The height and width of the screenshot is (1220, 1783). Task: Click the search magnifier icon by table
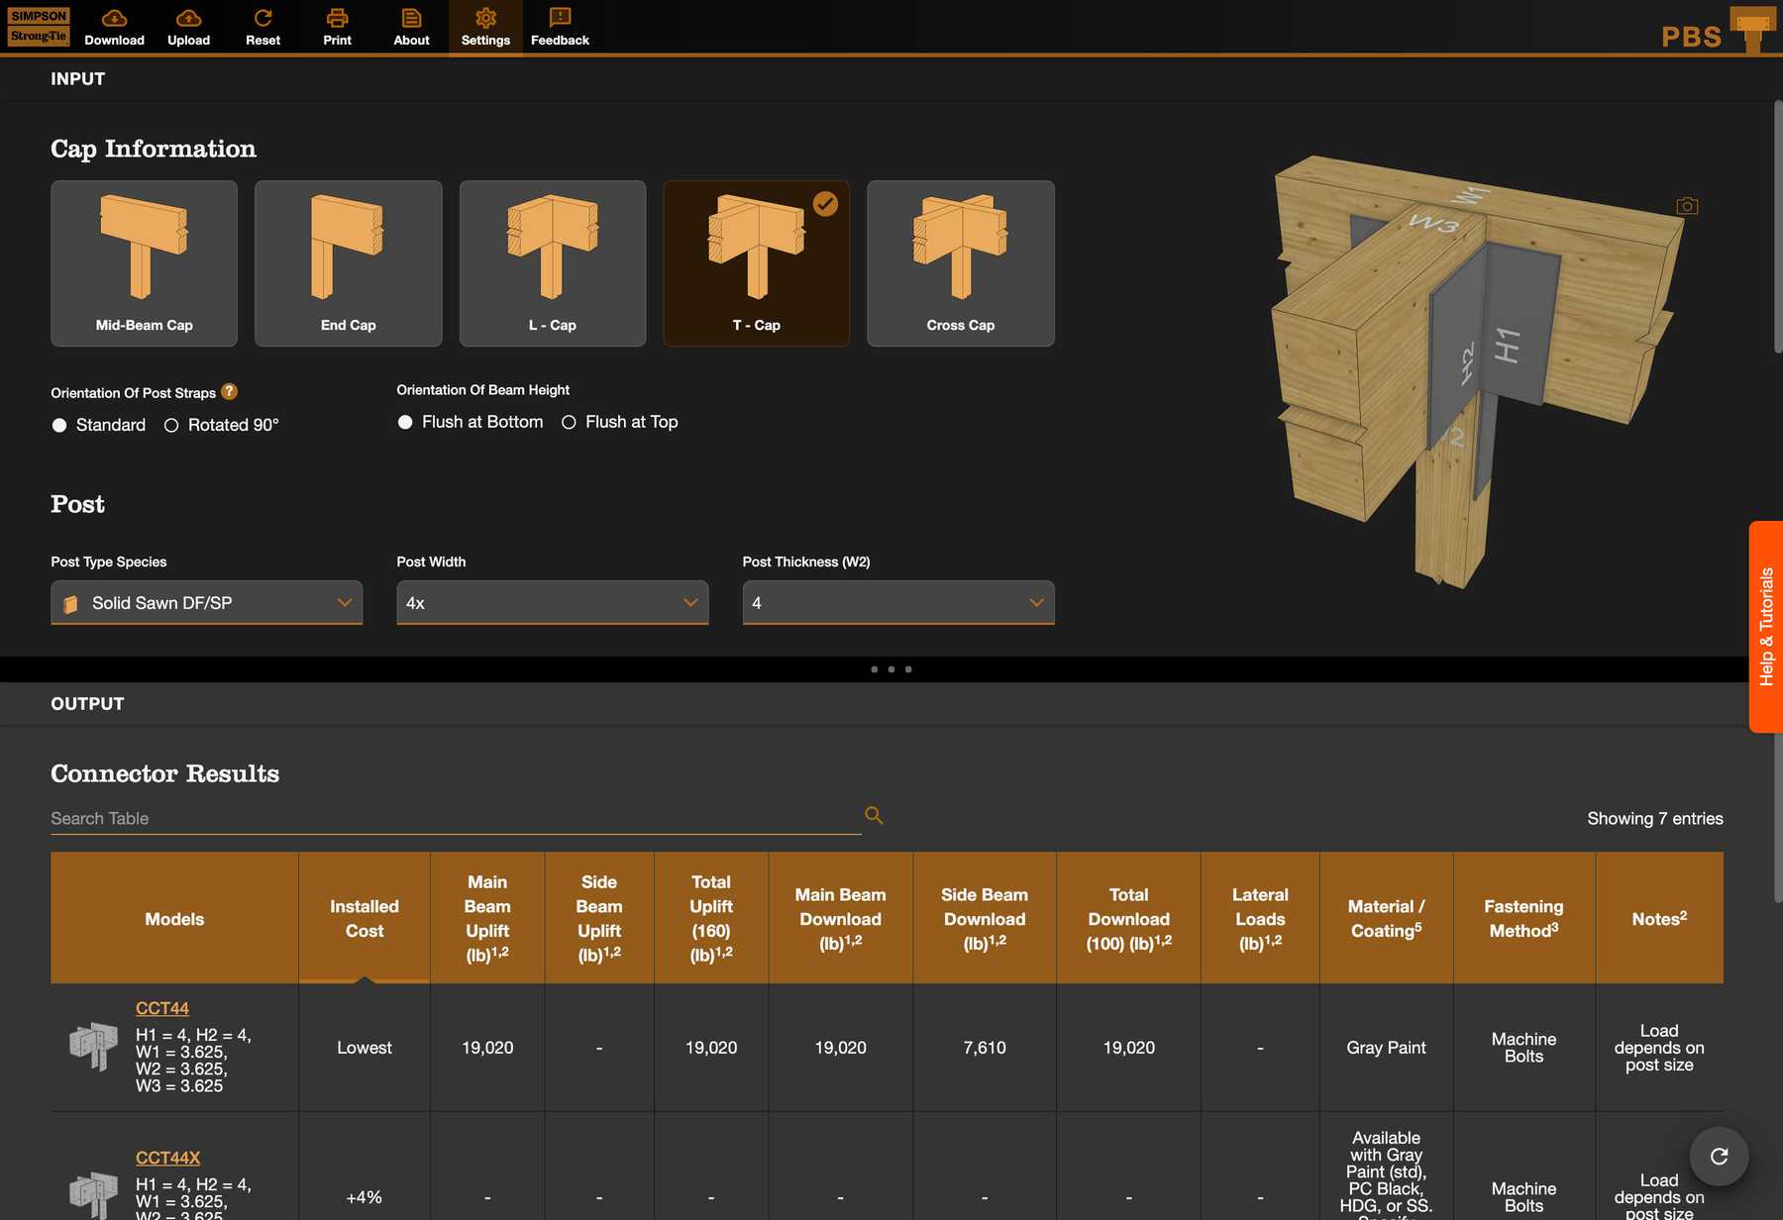(x=874, y=815)
